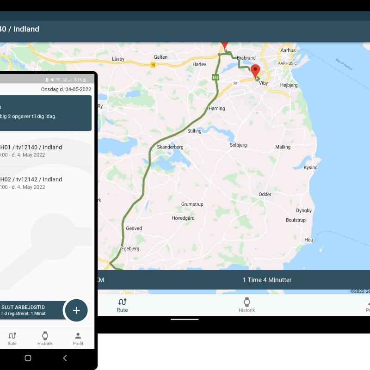
Task: Tap battery 30% indicator on phone
Action: click(80, 80)
